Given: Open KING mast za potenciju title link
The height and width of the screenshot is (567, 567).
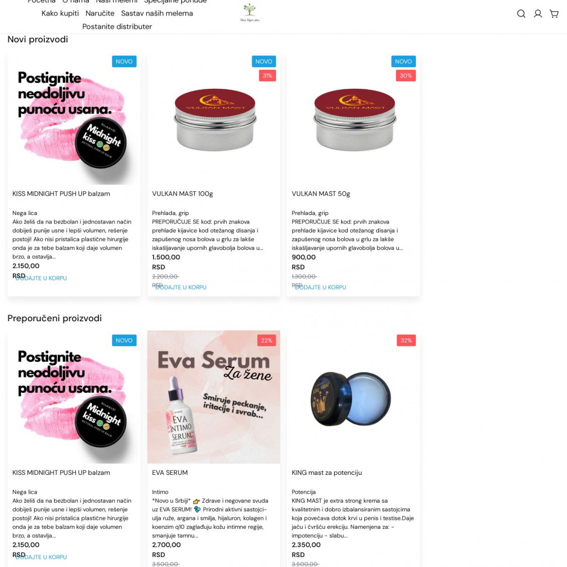Looking at the screenshot, I should [x=326, y=472].
